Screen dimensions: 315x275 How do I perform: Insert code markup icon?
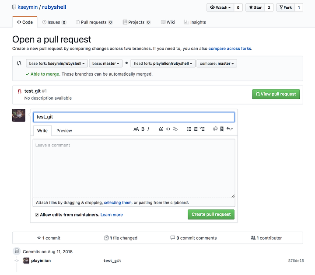(x=168, y=129)
